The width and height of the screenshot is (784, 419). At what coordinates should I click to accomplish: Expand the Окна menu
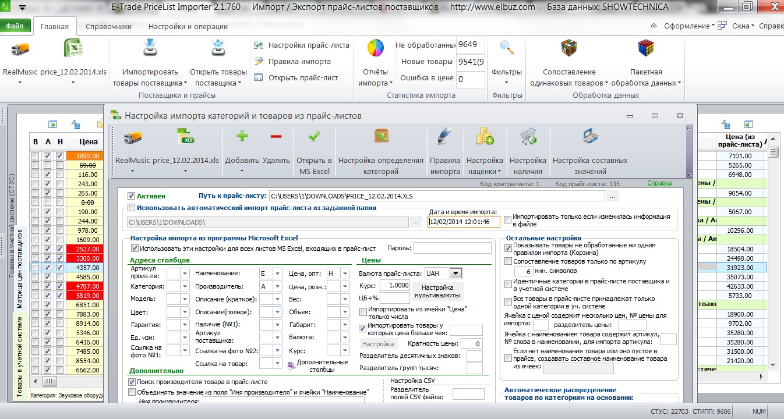tap(743, 26)
